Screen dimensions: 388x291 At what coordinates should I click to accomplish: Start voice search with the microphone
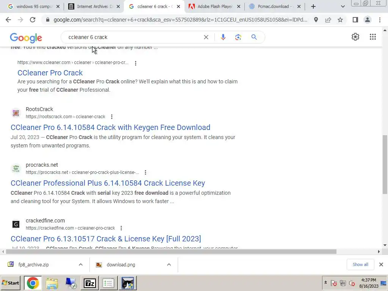pyautogui.click(x=223, y=37)
